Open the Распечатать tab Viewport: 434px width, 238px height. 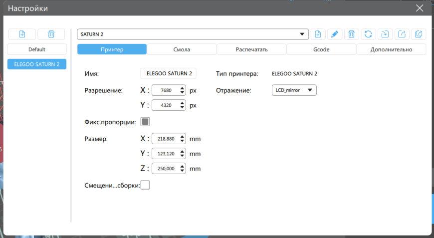click(251, 49)
